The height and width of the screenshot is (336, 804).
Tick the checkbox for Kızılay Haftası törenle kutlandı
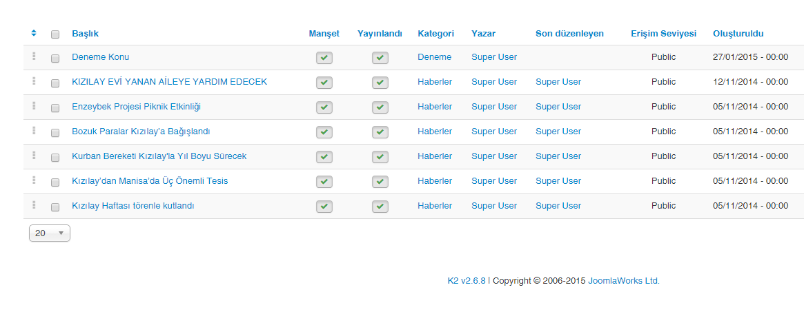55,207
